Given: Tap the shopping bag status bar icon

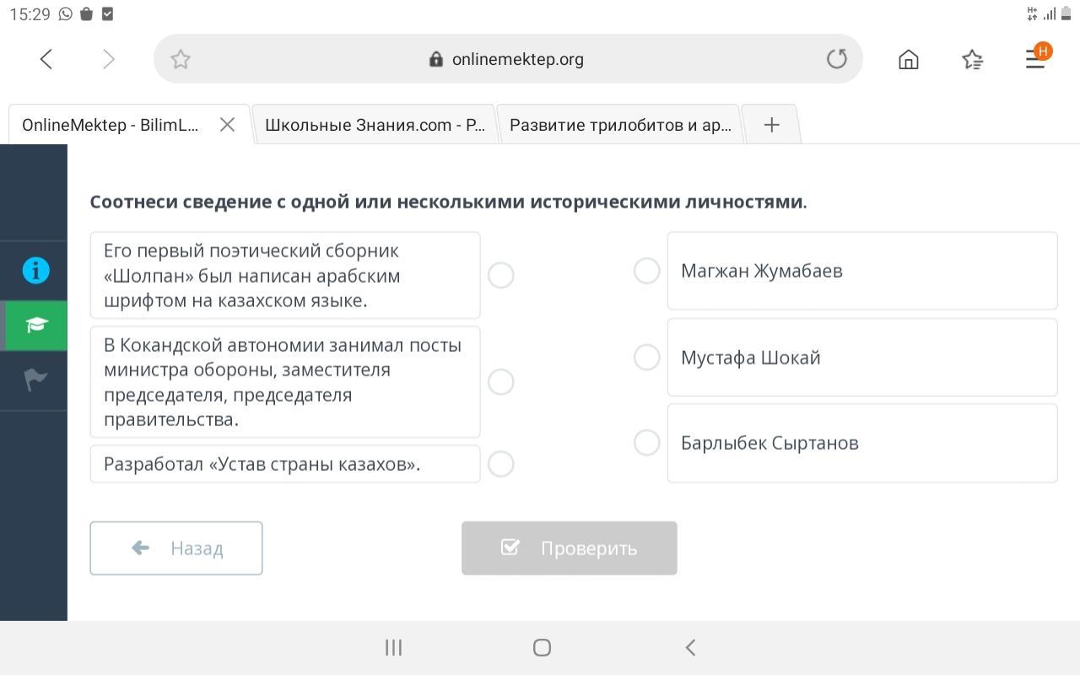Looking at the screenshot, I should 86,14.
